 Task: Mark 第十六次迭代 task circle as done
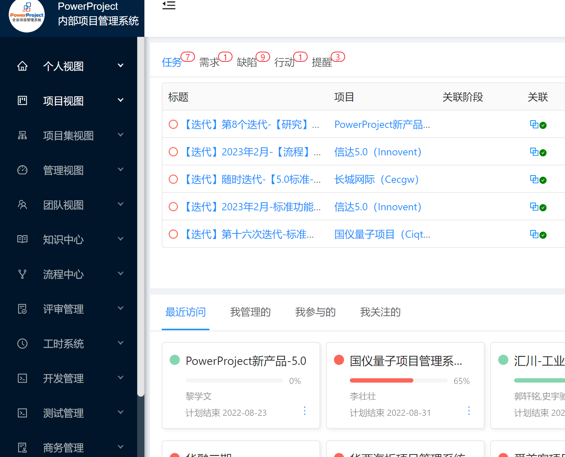(173, 234)
